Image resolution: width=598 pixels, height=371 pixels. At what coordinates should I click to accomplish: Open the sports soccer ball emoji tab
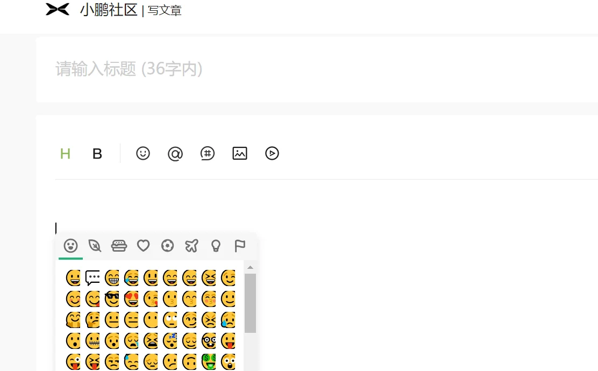click(x=167, y=246)
